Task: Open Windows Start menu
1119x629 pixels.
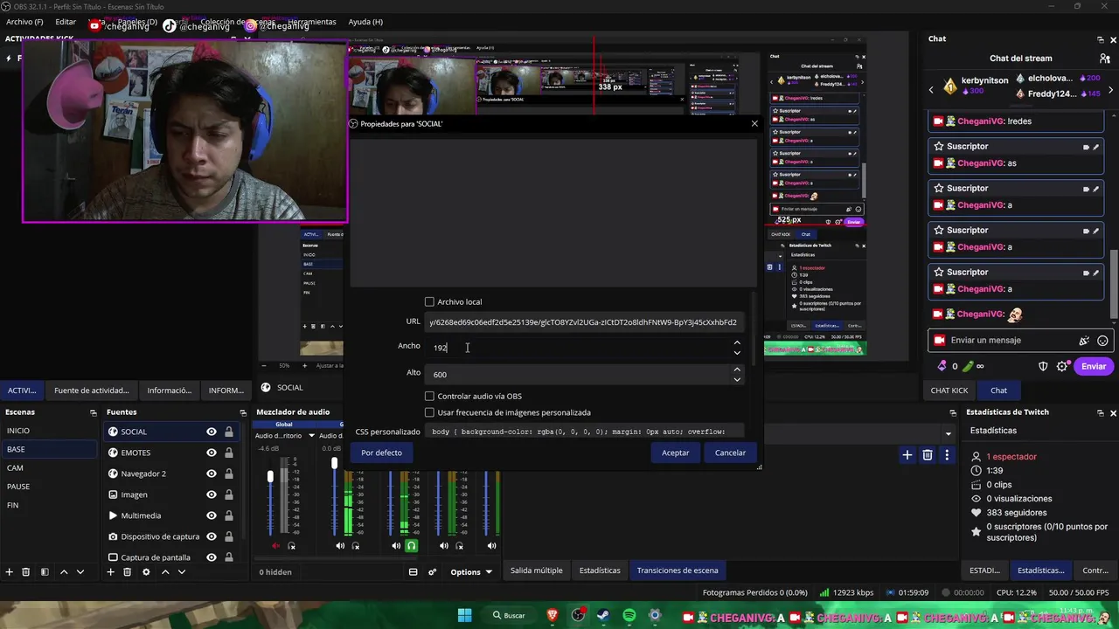Action: 464,616
